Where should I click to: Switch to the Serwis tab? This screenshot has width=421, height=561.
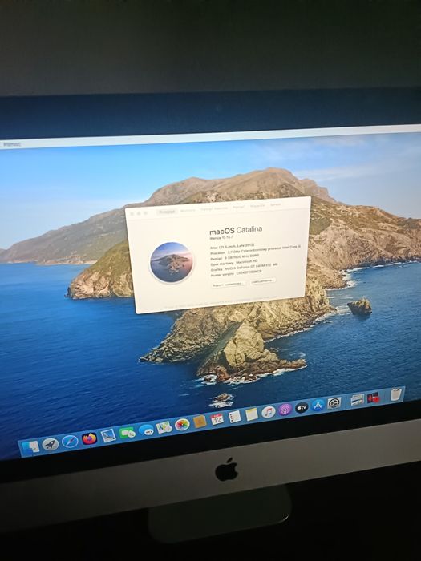275,204
